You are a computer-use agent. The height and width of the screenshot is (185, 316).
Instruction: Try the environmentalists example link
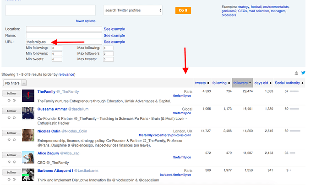click(x=276, y=7)
